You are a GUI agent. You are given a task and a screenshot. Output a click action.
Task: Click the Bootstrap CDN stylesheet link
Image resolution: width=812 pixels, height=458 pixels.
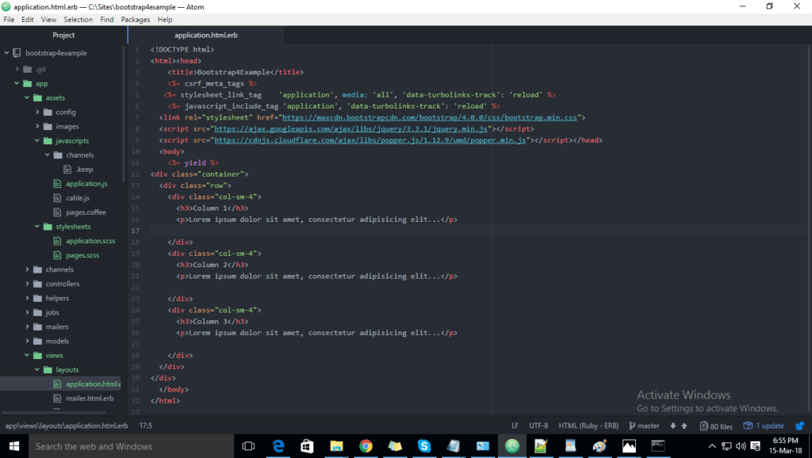coord(430,117)
